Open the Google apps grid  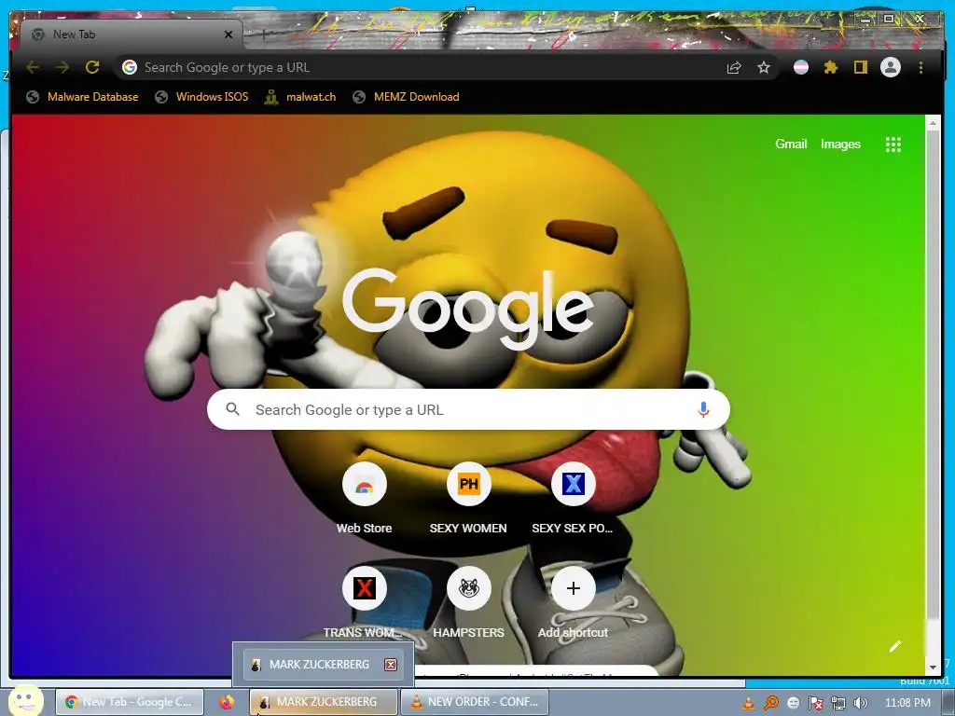pyautogui.click(x=893, y=145)
